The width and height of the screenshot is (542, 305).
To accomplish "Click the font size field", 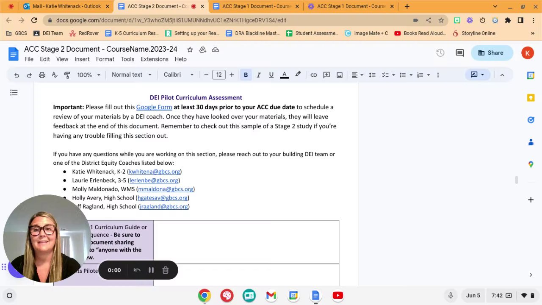I will [219, 75].
